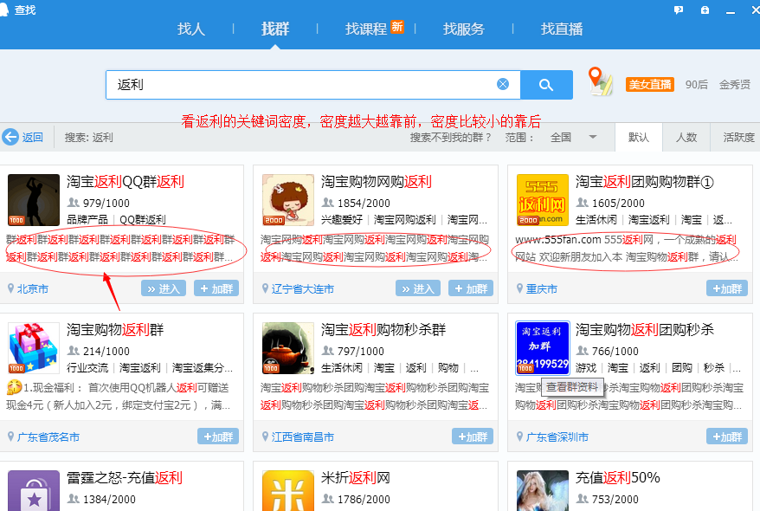This screenshot has width=760, height=511.
Task: Open the blue 淘宝返利加群 avatar
Action: point(543,348)
